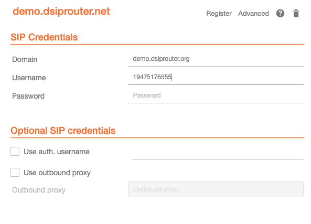This screenshot has height=224, width=311.
Task: Click the Password field label
Action: pyautogui.click(x=28, y=96)
